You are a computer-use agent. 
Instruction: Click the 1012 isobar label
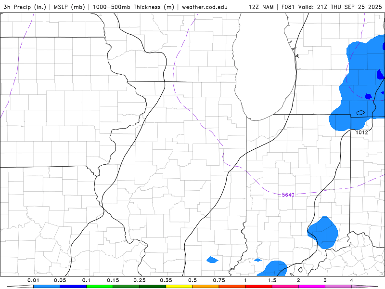[x=362, y=132]
